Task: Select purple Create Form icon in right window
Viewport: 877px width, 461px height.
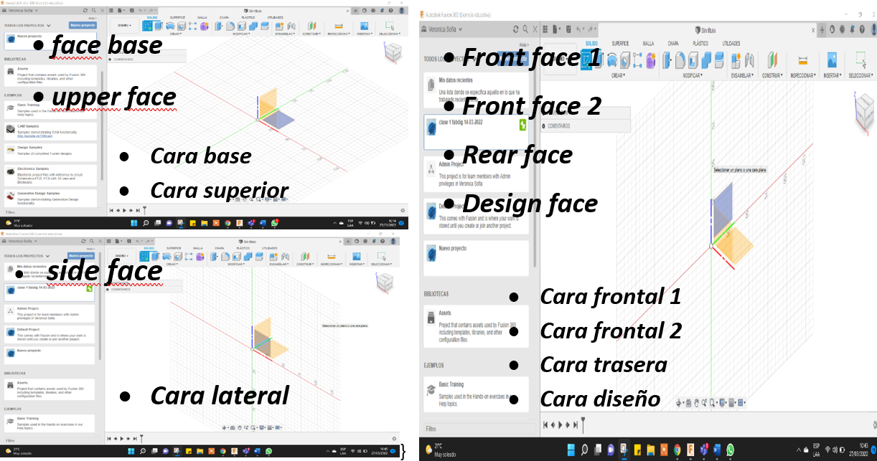Action: pos(651,60)
